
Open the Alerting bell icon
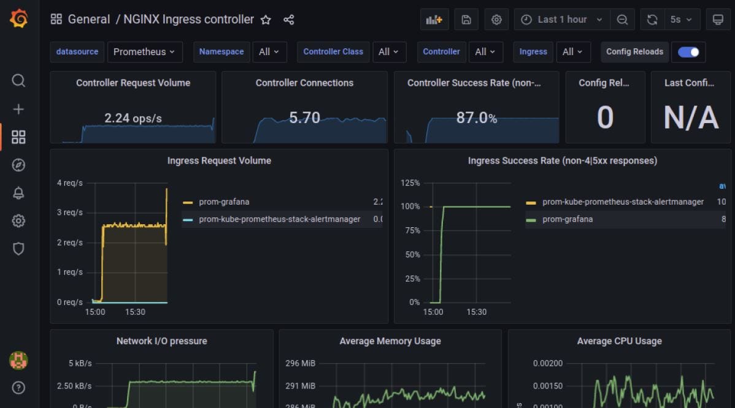click(x=18, y=192)
